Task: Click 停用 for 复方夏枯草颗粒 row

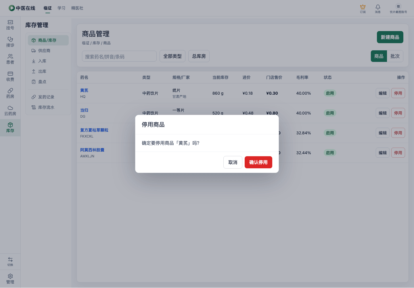Action: point(398,133)
